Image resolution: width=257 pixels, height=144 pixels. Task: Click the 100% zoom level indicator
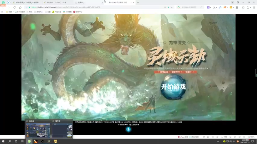(x=251, y=137)
